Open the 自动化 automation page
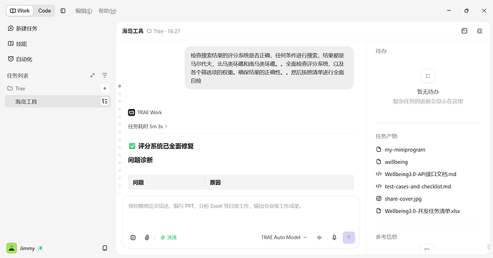Image resolution: width=493 pixels, height=258 pixels. click(x=20, y=59)
